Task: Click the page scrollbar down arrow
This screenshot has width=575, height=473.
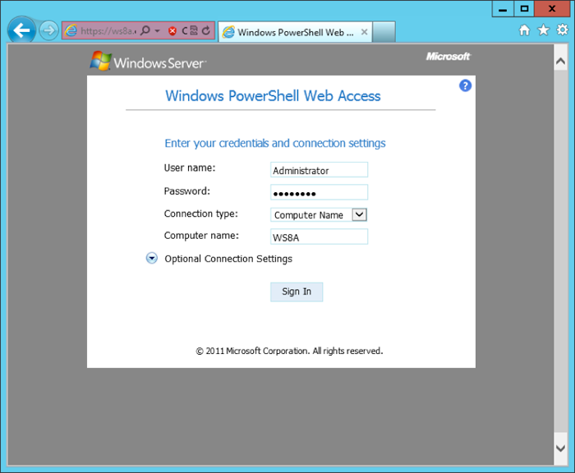Action: [560, 448]
